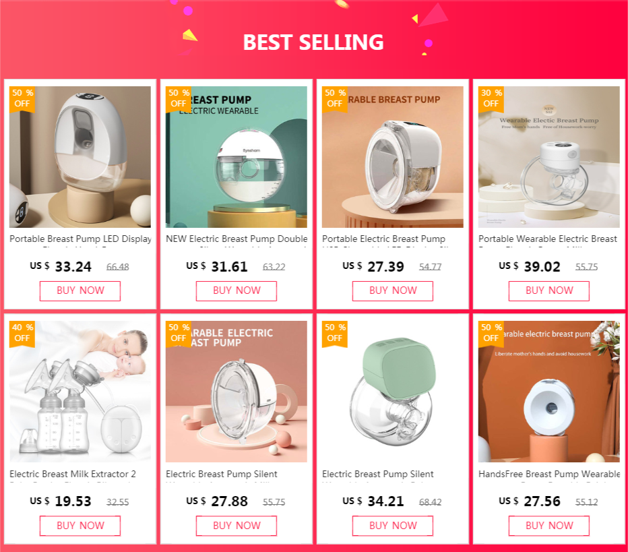Open the Portable Breast Pump LED Display title

click(x=80, y=239)
